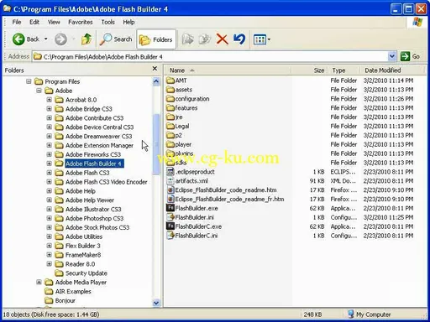The height and width of the screenshot is (322, 430).
Task: Select the FlashBuilderC.exe application icon
Action: [170, 226]
